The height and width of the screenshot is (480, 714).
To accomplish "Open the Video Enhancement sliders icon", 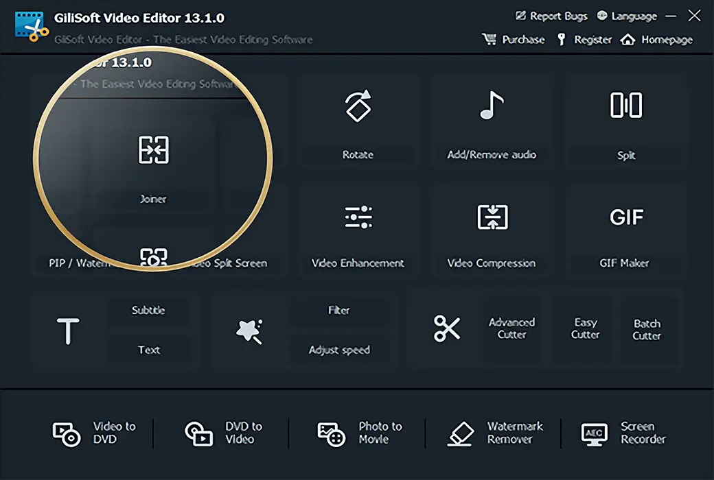I will 358,217.
